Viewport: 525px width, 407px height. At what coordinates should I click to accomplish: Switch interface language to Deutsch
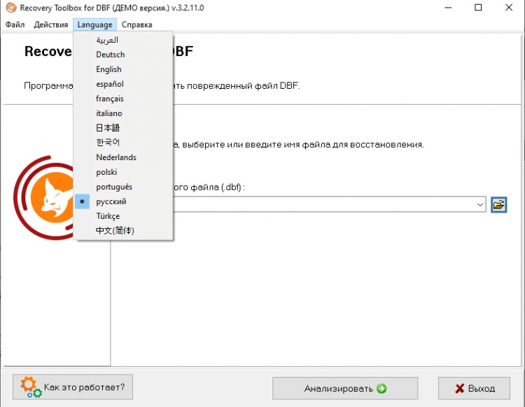tap(123, 55)
